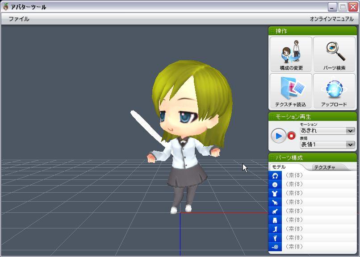Click the アバターツール app icon in title bar
Viewport: 360px width, 257px height.
pyautogui.click(x=6, y=7)
